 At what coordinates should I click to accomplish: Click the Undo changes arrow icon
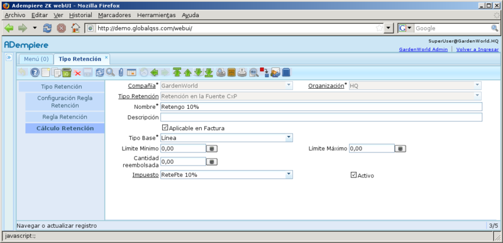(23, 72)
